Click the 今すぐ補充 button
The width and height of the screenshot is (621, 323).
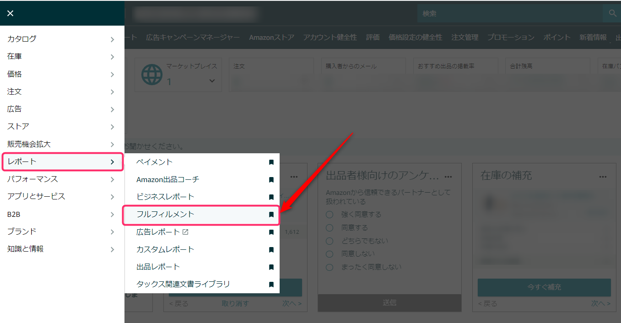[x=544, y=287]
